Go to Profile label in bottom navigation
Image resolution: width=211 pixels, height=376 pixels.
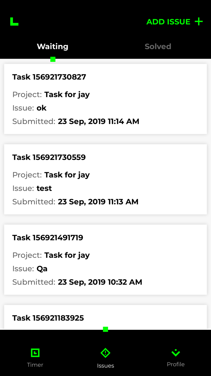176,364
